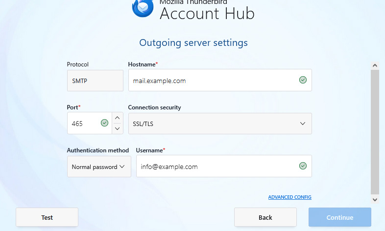Screen dimensions: 385x231
Task: Click the Continue button
Action: point(339,217)
